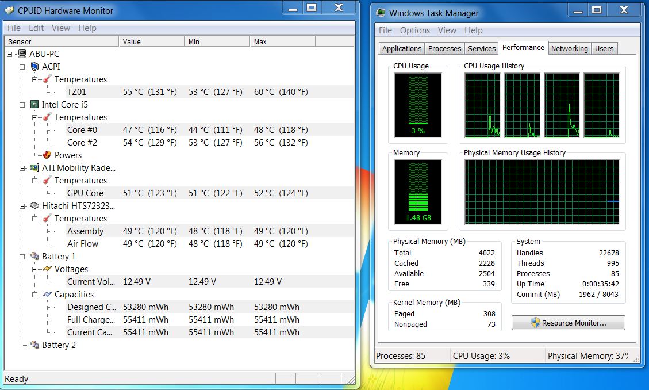The height and width of the screenshot is (390, 649).
Task: Click the Min column header
Action: pyautogui.click(x=217, y=41)
